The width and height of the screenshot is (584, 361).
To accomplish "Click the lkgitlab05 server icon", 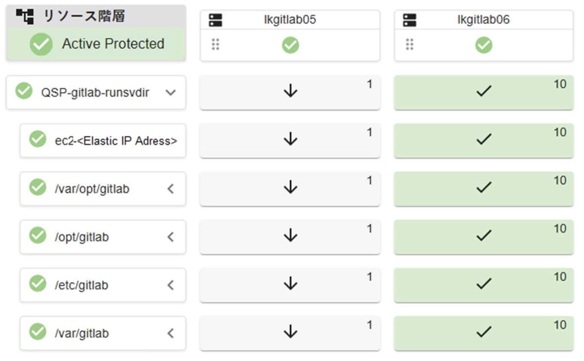I will tap(215, 20).
